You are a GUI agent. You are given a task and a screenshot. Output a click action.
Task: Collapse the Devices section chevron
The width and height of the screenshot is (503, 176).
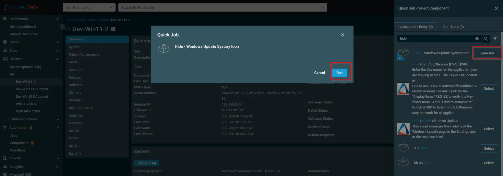(x=58, y=59)
